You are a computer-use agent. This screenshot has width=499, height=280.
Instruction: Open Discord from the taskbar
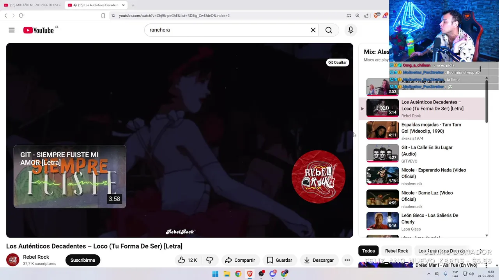tap(273, 274)
